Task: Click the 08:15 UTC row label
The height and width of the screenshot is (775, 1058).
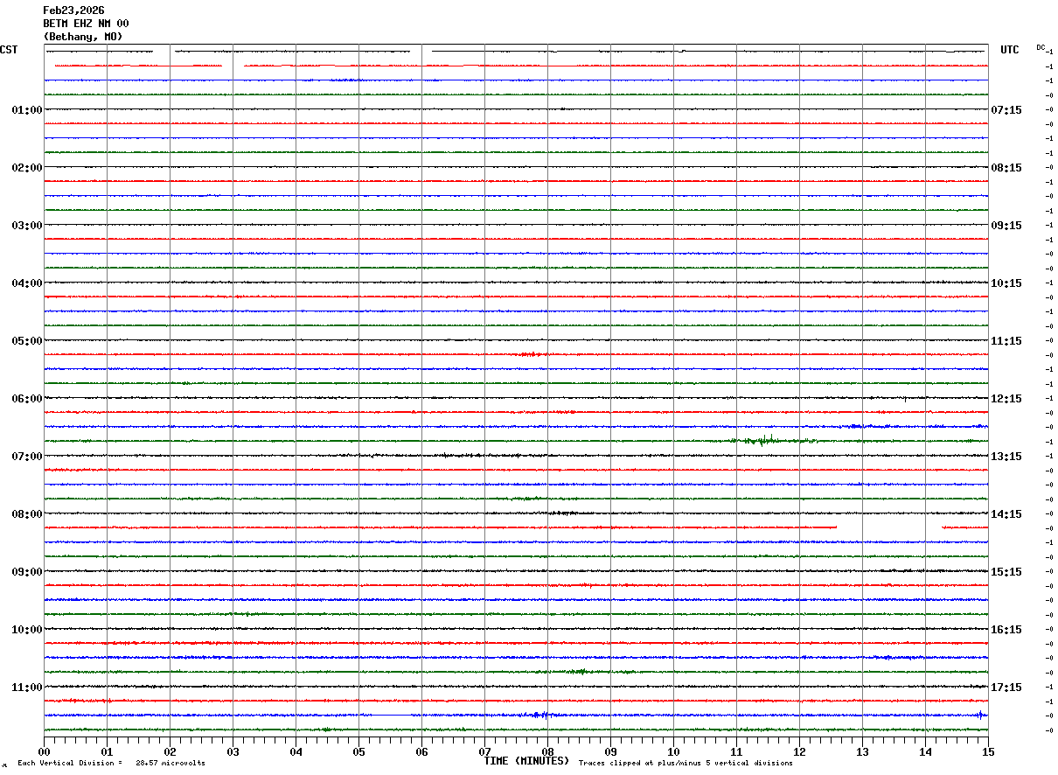Action: pos(1006,168)
